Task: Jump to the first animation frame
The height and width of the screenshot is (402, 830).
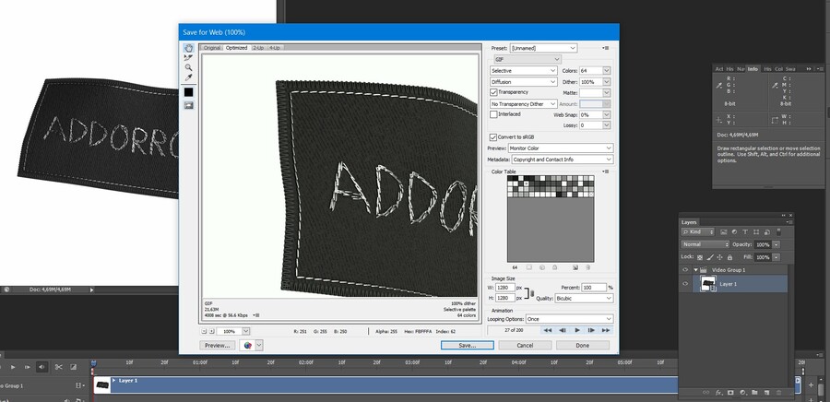Action: (548, 329)
